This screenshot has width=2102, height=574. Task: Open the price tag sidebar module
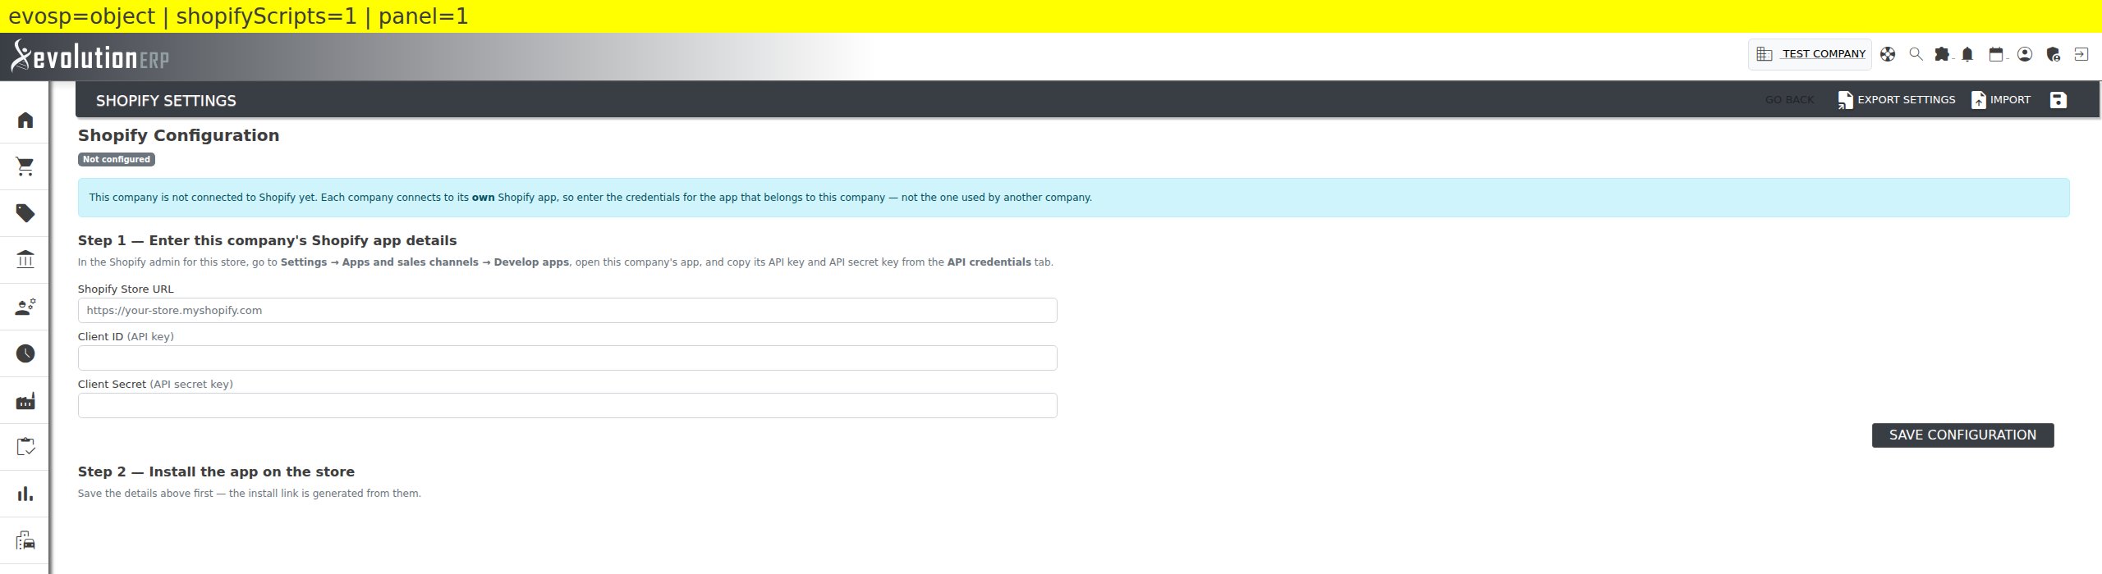click(25, 214)
